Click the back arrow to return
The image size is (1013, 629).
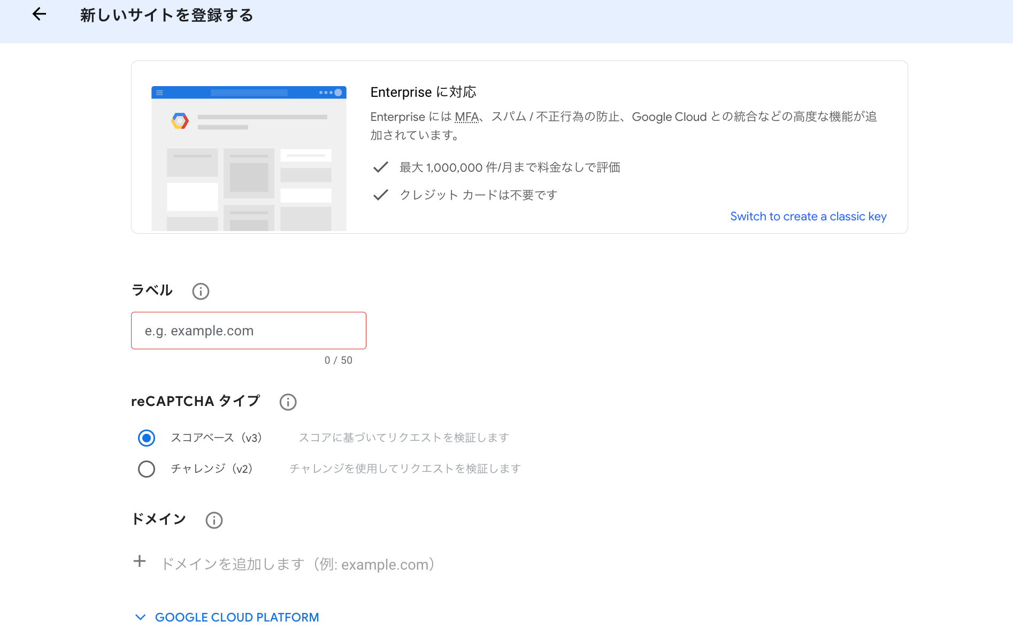coord(39,14)
